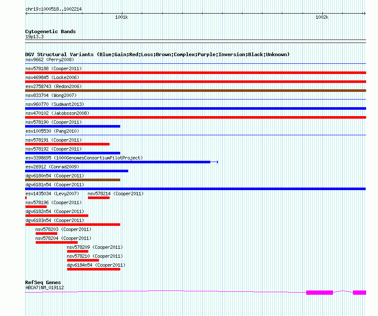Open variant nsv578204 (Cooper2011) label
The image size is (378, 316).
tap(63, 238)
